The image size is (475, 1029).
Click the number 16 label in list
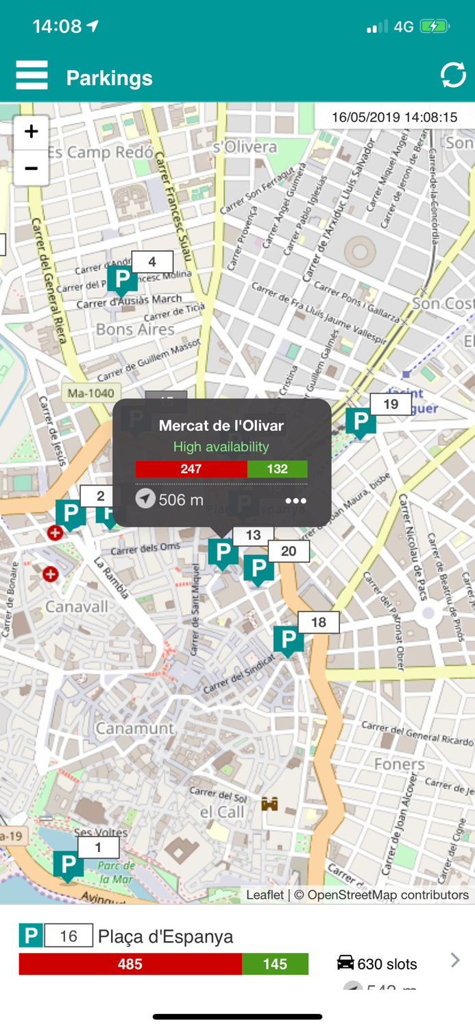click(x=68, y=936)
